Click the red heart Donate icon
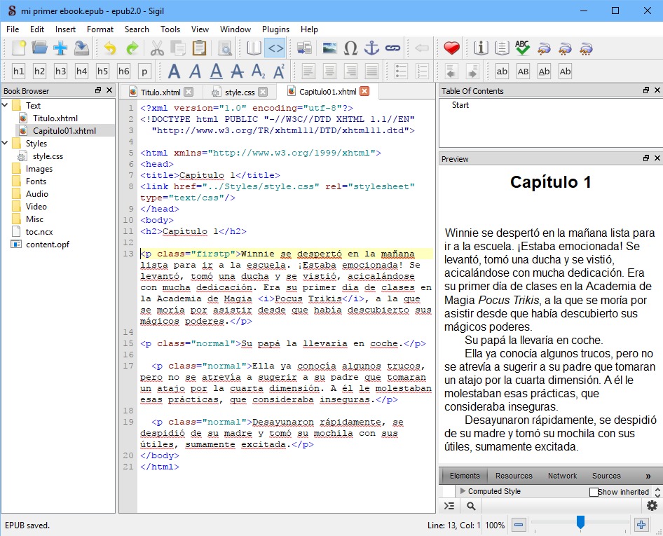Screen dimensions: 663x536 click(452, 48)
